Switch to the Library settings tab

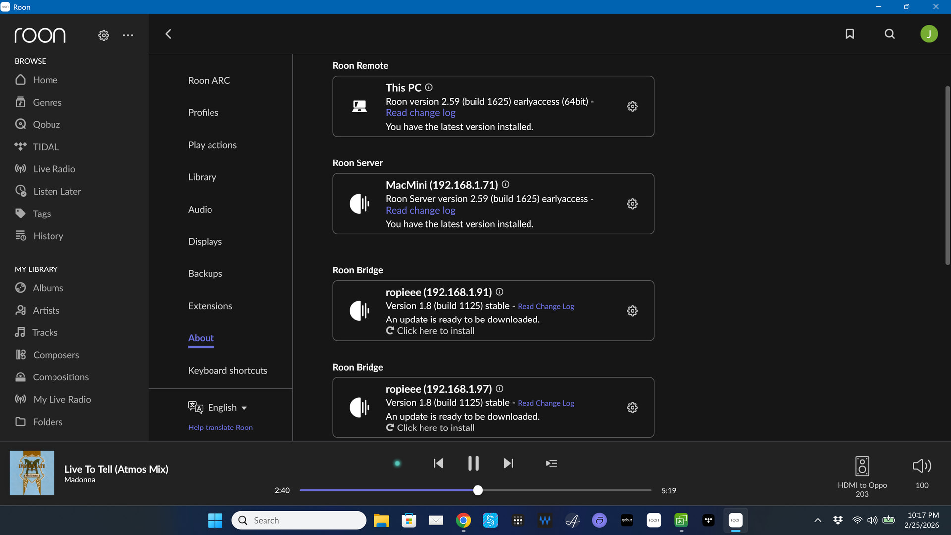click(x=202, y=177)
